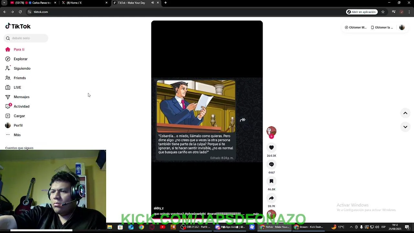Viewport: 414px width, 233px height.
Task: Open OBS 31.0.2 from the taskbar
Action: tap(196, 227)
